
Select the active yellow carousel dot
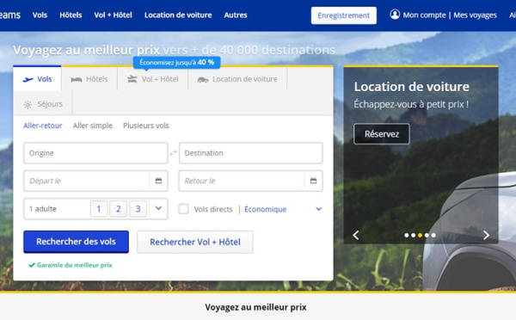[x=420, y=235]
